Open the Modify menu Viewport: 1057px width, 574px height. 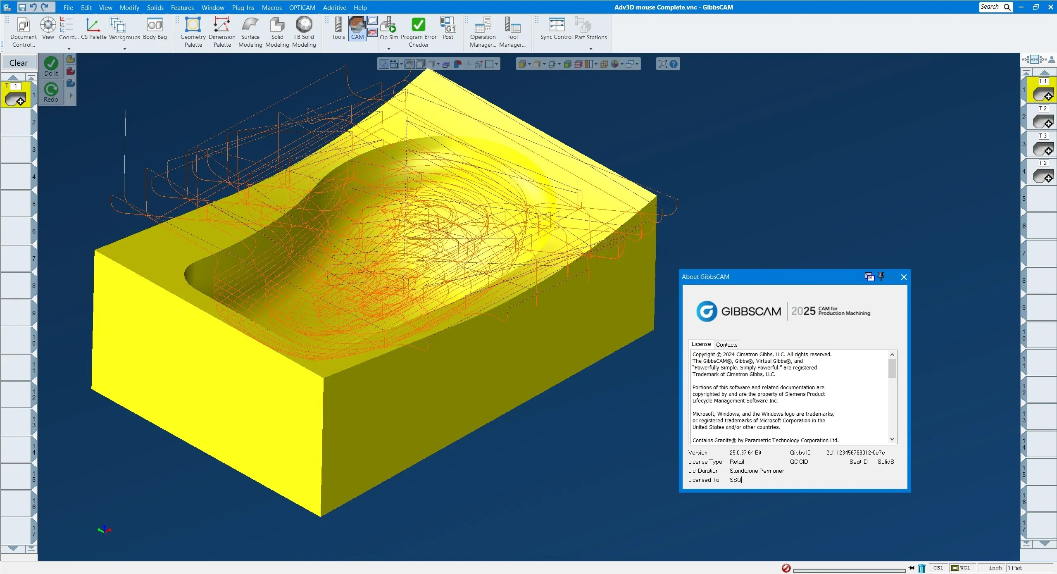(129, 7)
